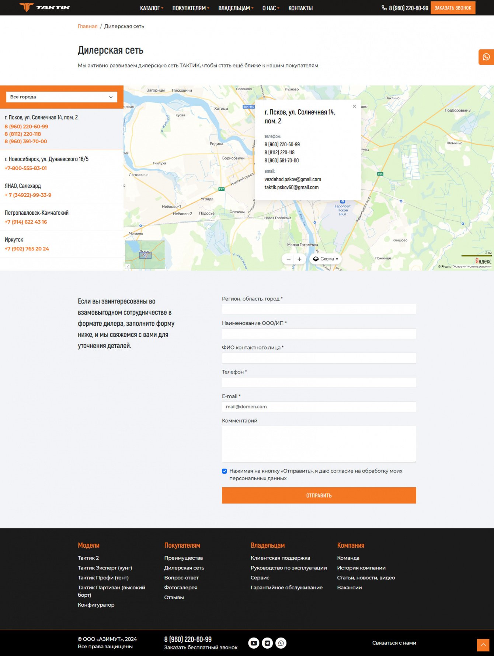Click the Комментарий text area
This screenshot has width=494, height=656.
319,444
